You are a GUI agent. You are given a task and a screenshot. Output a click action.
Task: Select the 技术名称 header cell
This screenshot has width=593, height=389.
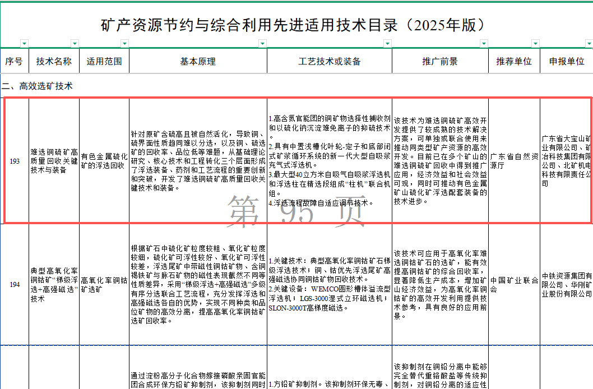click(54, 62)
